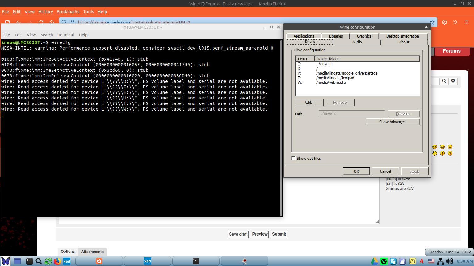Select the W: /media/wikimedia drive row

point(357,83)
